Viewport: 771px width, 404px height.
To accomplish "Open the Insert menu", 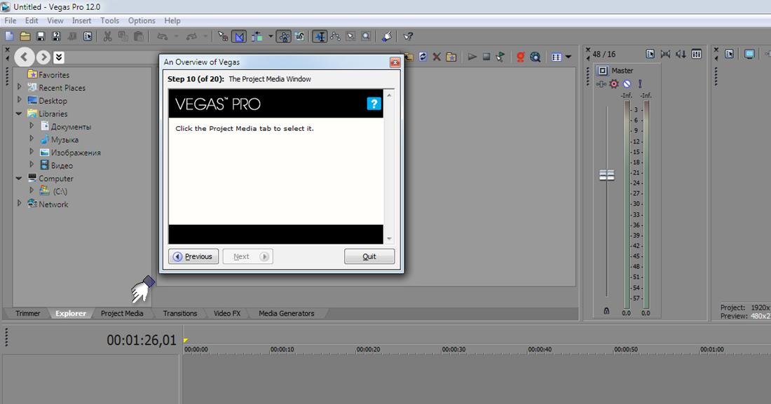I will [x=81, y=20].
